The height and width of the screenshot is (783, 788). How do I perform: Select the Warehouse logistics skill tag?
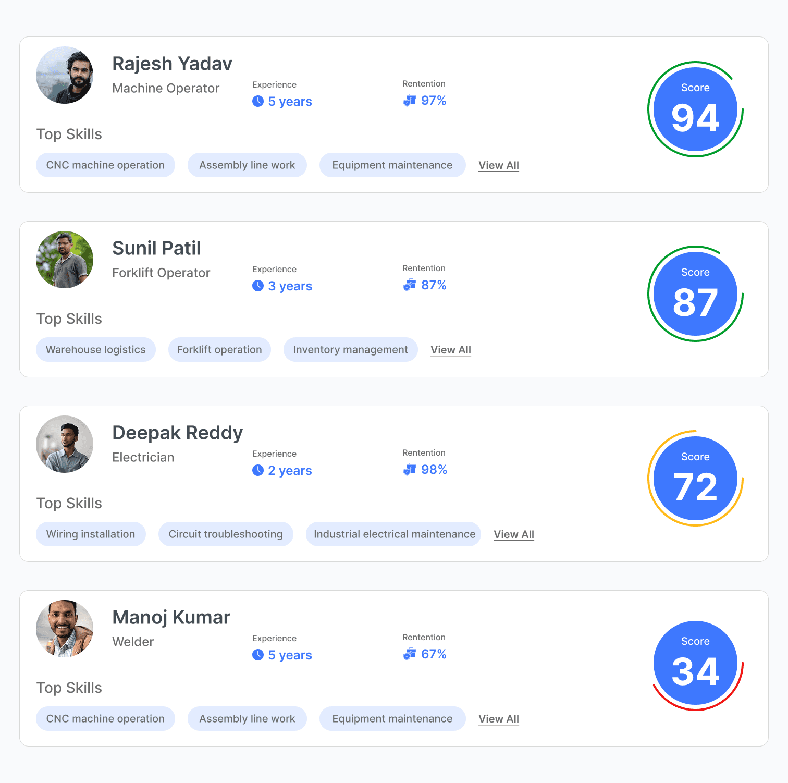[96, 350]
